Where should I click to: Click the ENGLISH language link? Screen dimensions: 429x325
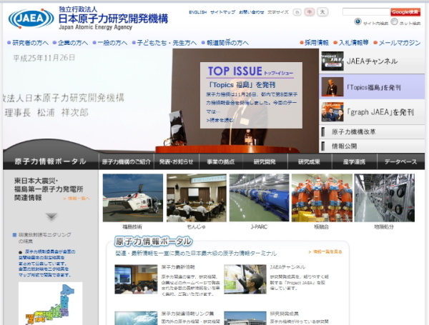click(198, 12)
